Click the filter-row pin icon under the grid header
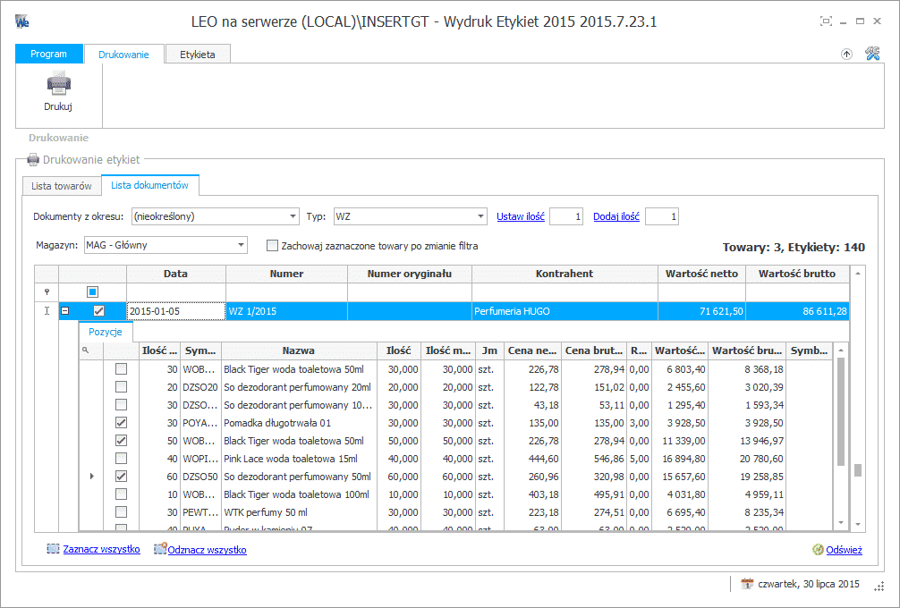Image resolution: width=900 pixels, height=608 pixels. pos(47,292)
